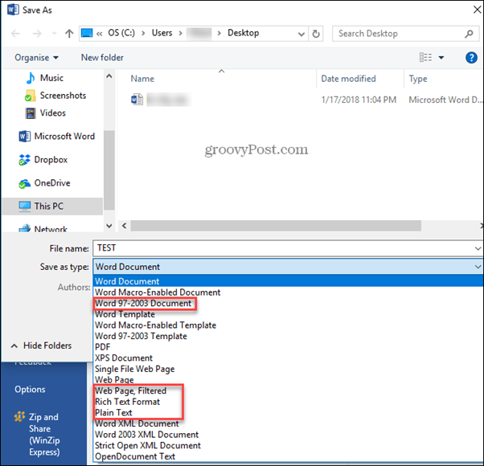This screenshot has width=484, height=466.
Task: Choose Word XML Document
Action: click(137, 423)
